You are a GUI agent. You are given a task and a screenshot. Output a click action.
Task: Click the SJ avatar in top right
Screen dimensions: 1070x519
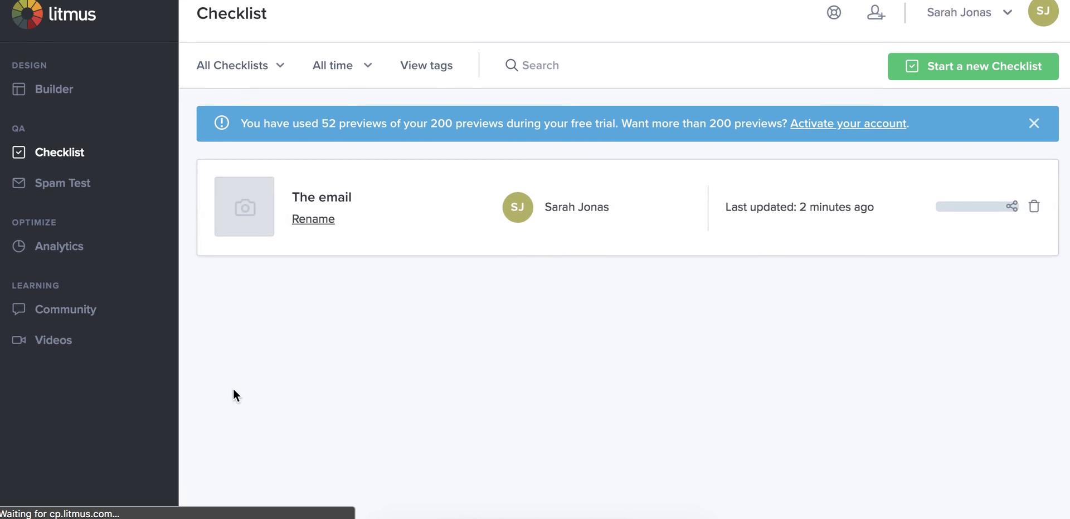(1043, 12)
